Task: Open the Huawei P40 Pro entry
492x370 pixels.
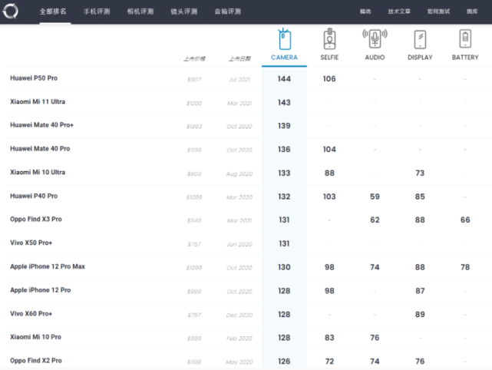Action: pos(34,196)
